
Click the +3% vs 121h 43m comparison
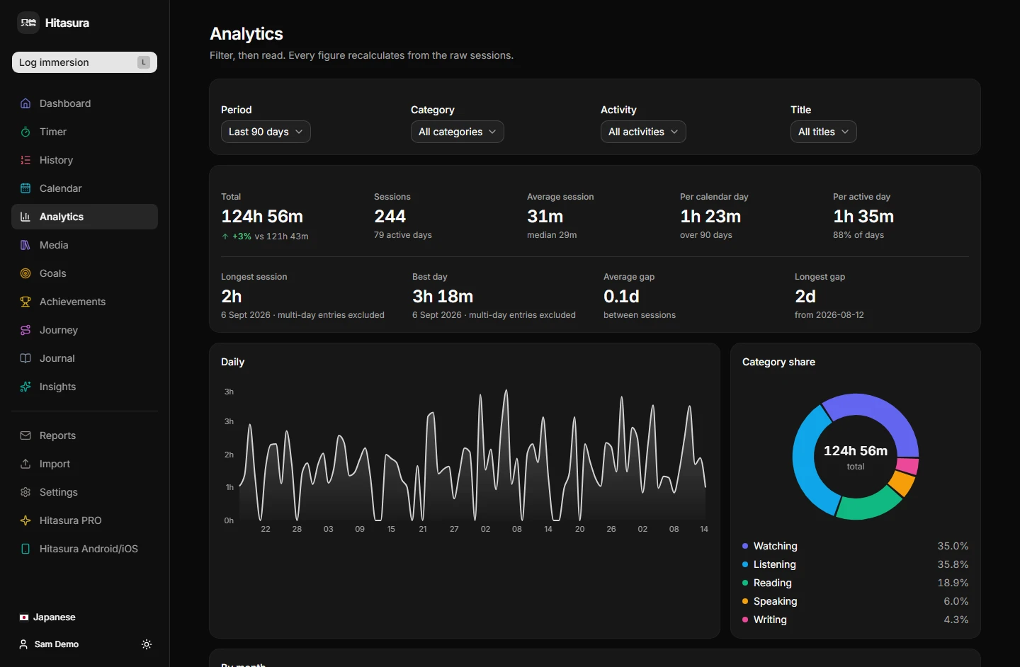tap(265, 236)
